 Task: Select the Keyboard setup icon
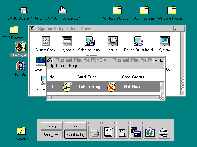pyautogui.click(x=67, y=41)
